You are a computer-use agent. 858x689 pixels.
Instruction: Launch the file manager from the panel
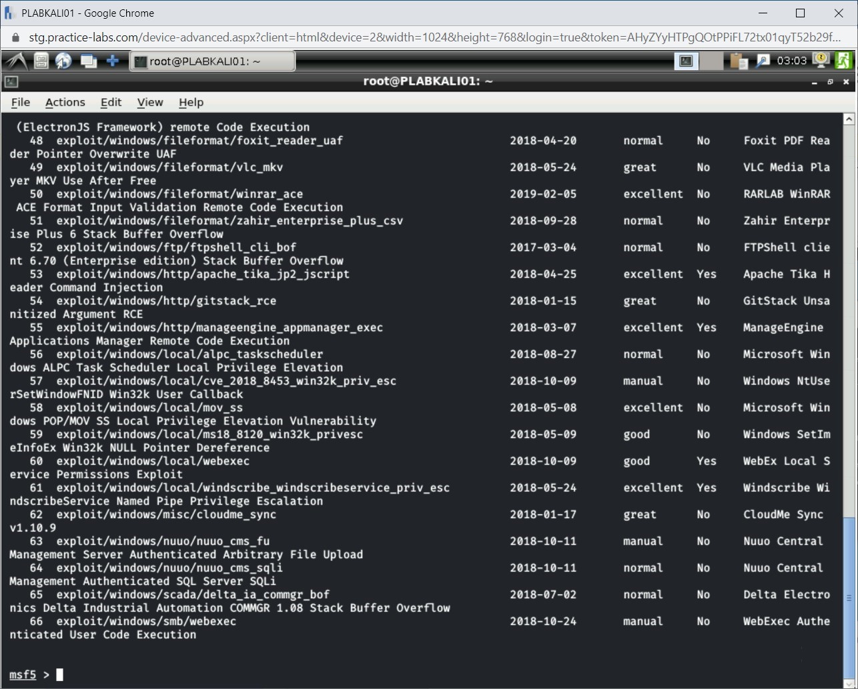point(41,61)
